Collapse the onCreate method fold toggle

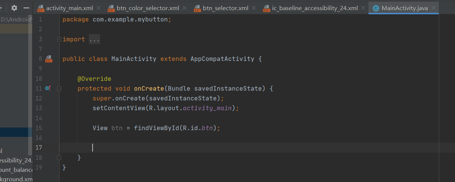[x=59, y=88]
